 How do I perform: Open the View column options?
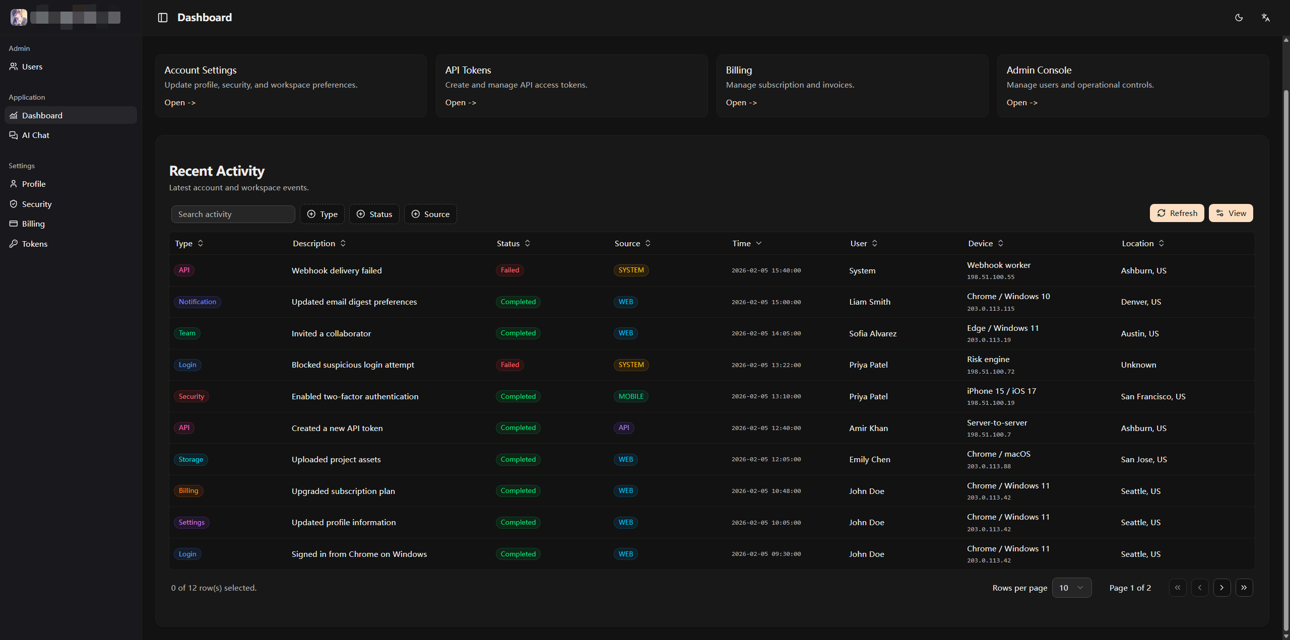pos(1231,213)
